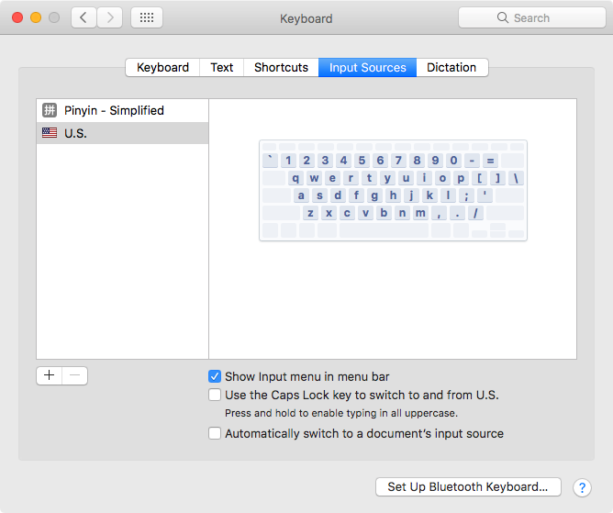The height and width of the screenshot is (513, 613).
Task: Uncheck Show Input menu in menu bar
Action: 215,376
